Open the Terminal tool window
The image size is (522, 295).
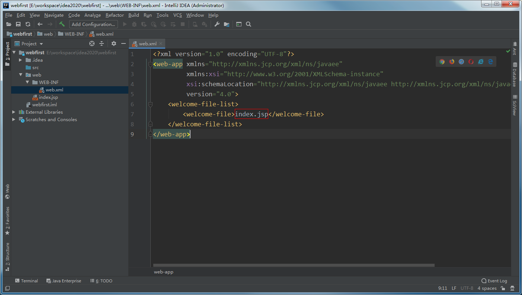[x=26, y=281]
